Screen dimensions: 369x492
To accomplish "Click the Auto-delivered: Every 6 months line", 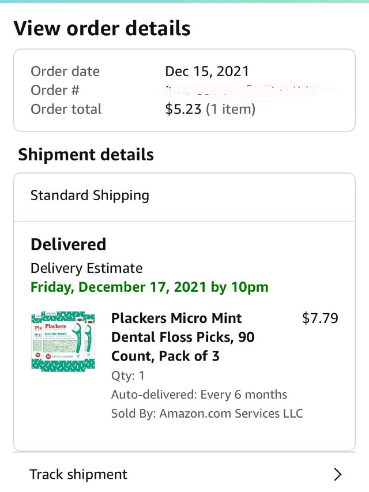I will pos(199,395).
